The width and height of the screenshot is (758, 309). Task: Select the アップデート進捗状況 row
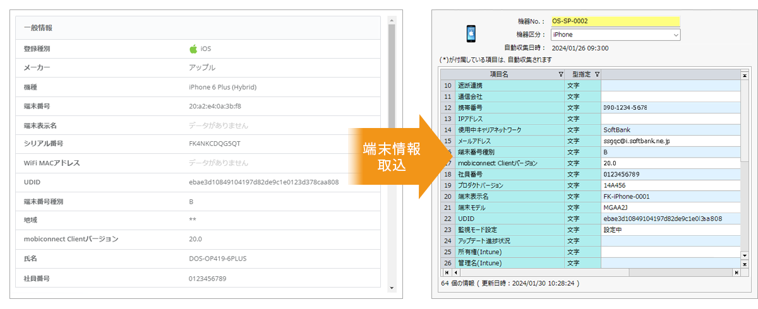tap(590, 240)
